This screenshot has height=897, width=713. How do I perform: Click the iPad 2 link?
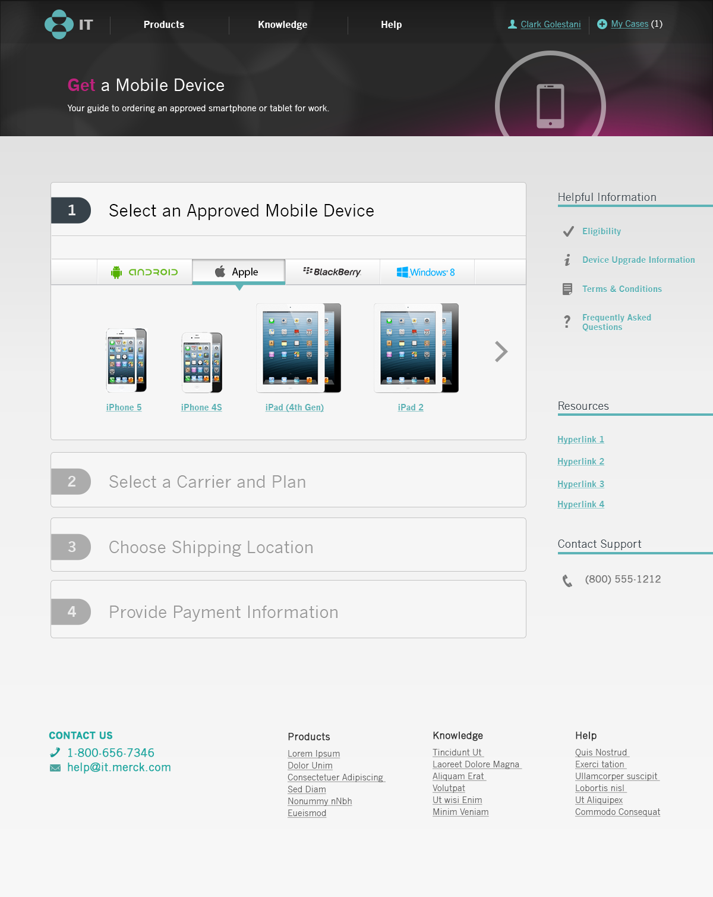tap(411, 407)
